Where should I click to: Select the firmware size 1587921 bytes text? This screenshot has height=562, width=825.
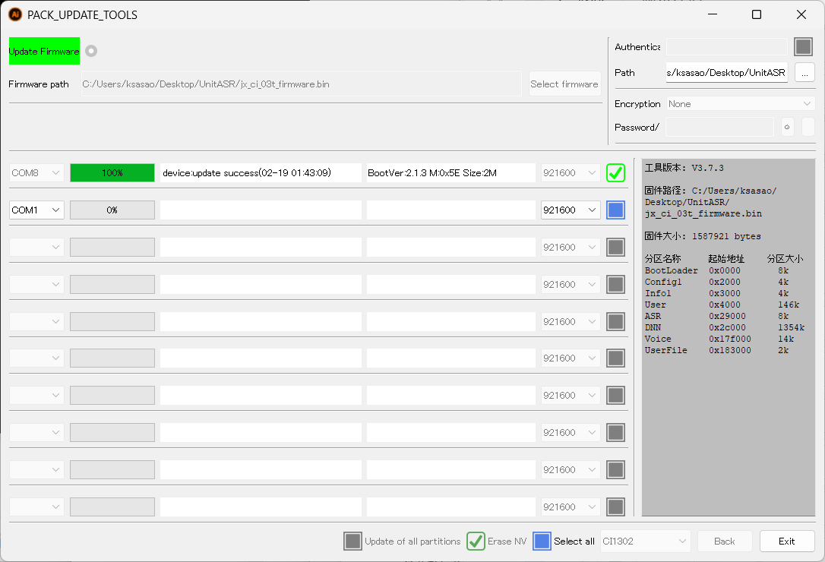(703, 236)
